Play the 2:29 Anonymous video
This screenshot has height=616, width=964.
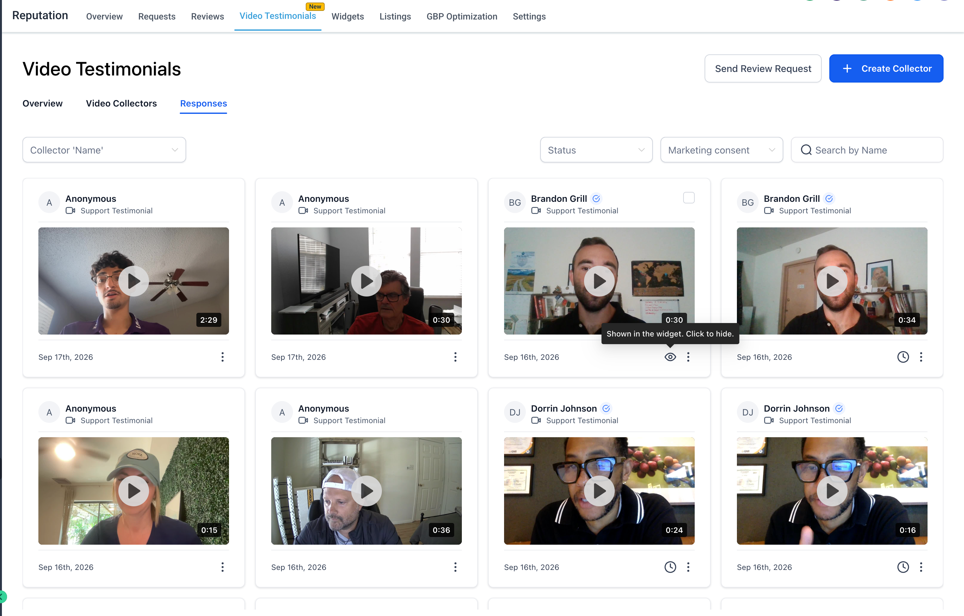tap(134, 281)
